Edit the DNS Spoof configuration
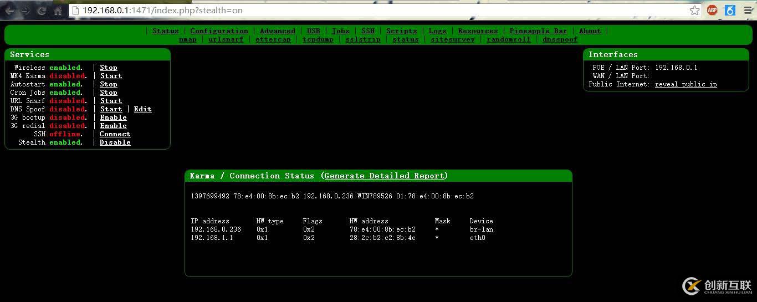This screenshot has height=302, width=757. pyautogui.click(x=142, y=109)
